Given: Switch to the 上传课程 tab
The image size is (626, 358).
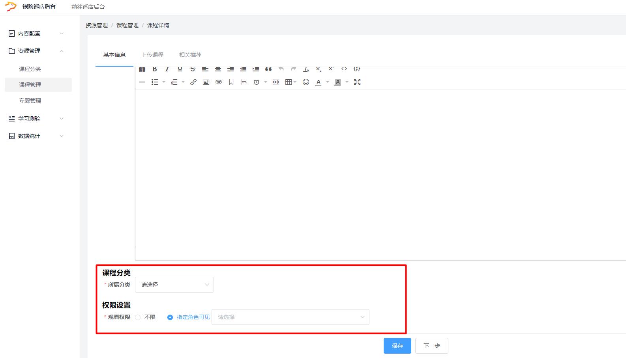Looking at the screenshot, I should [152, 55].
